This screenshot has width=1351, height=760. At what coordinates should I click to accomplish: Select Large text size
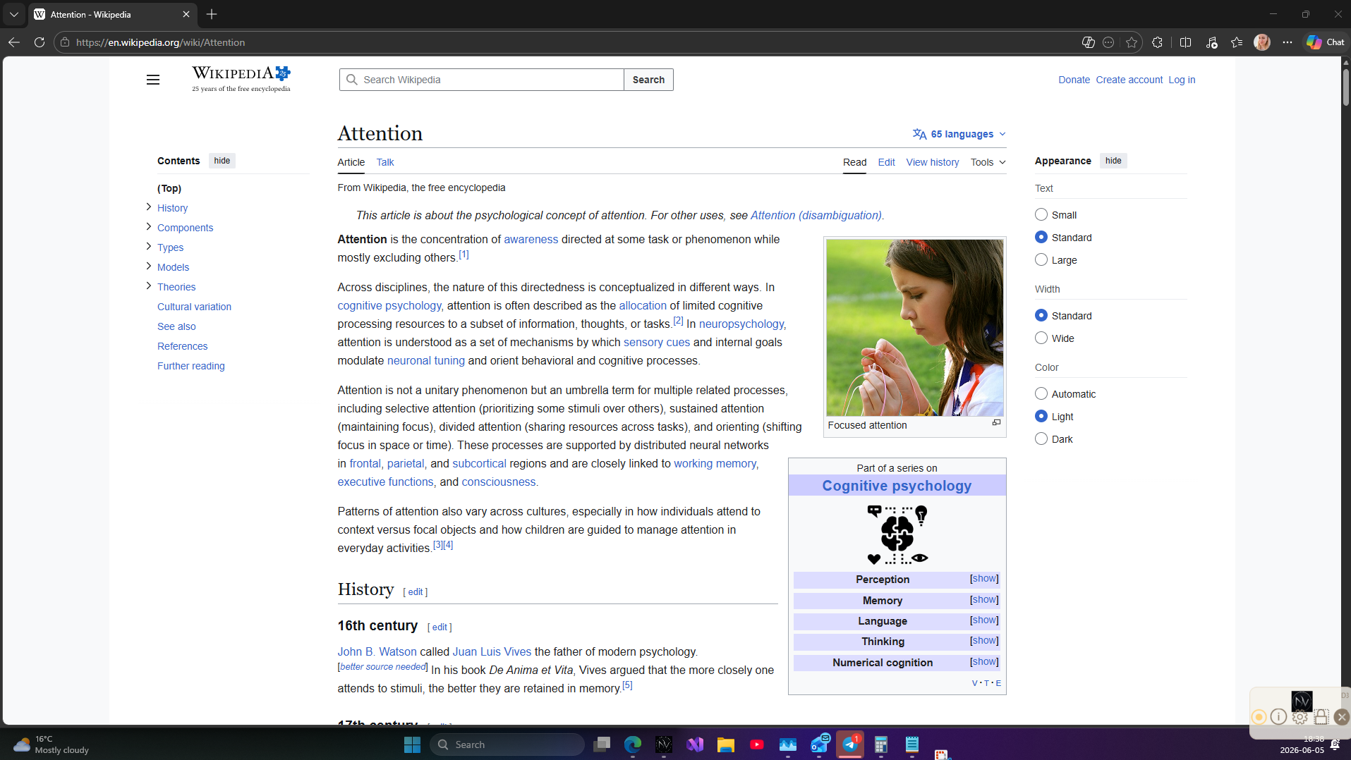point(1041,259)
